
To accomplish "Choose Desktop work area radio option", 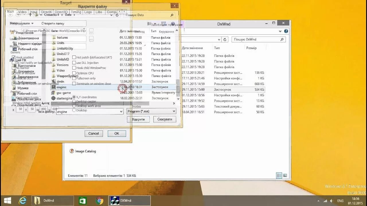I will (74, 106).
